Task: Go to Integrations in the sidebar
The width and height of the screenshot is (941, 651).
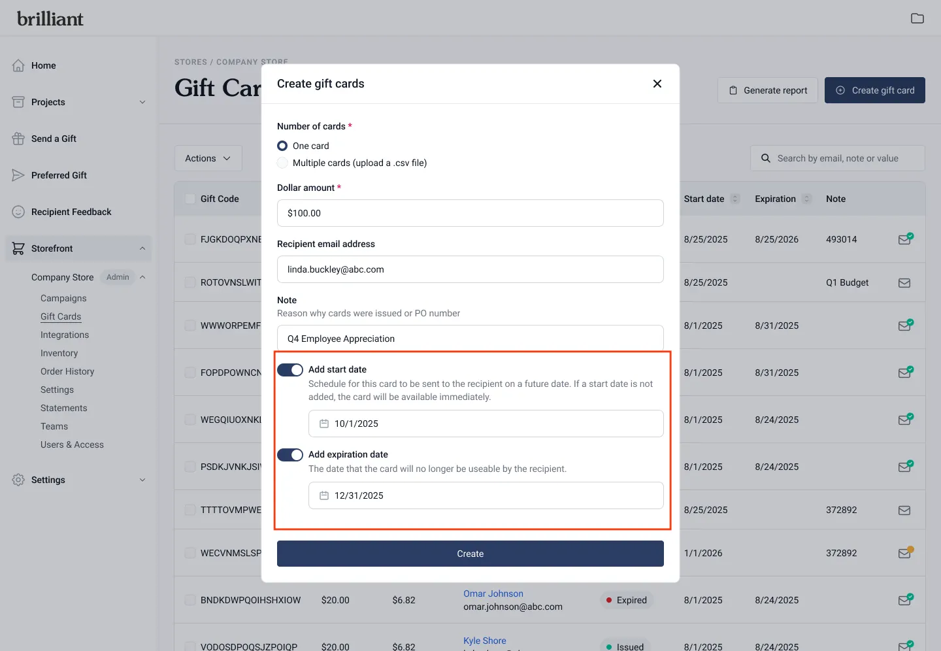Action: click(65, 335)
